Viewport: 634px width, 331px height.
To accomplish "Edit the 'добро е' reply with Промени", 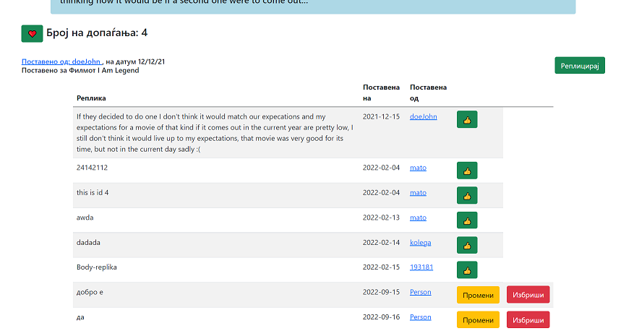I will [x=478, y=295].
